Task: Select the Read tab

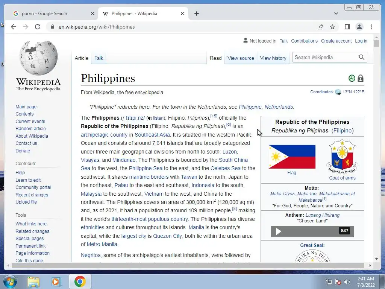Action: (x=215, y=58)
